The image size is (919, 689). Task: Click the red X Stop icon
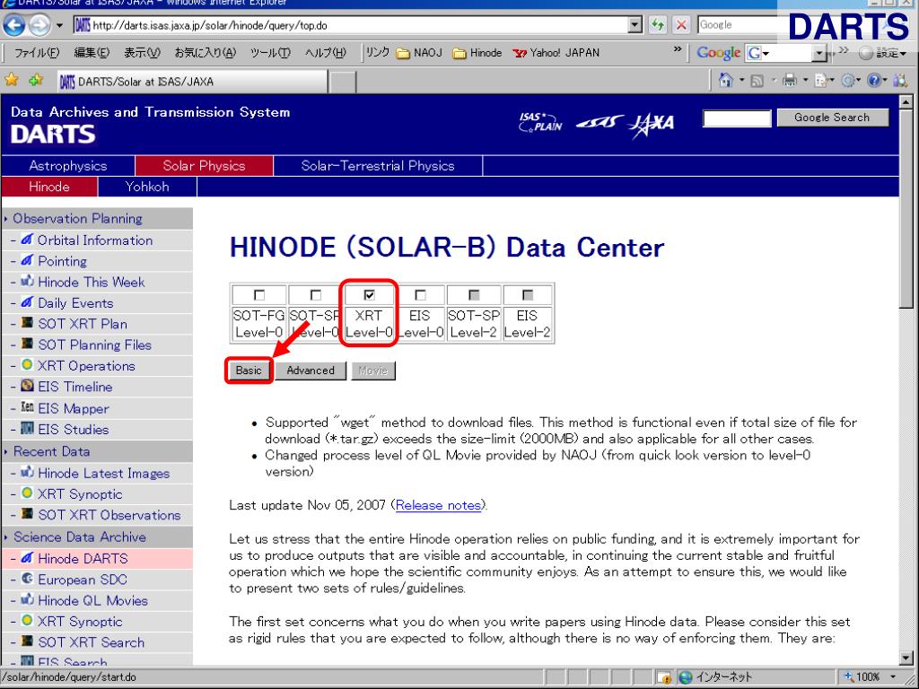(681, 25)
